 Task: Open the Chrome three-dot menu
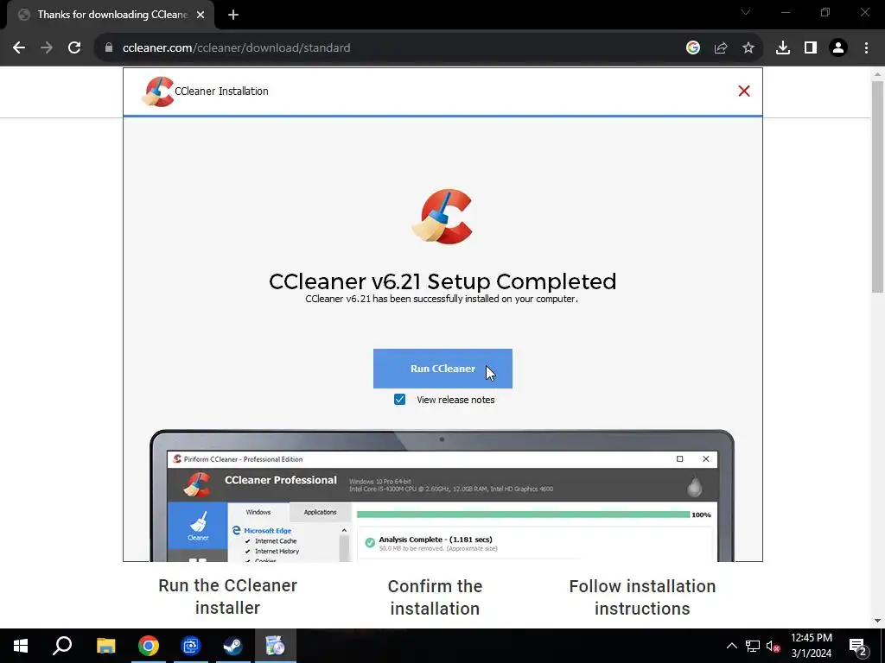coord(866,47)
